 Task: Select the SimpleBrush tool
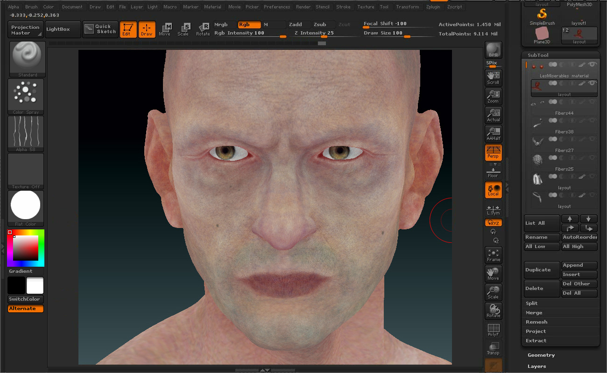542,17
